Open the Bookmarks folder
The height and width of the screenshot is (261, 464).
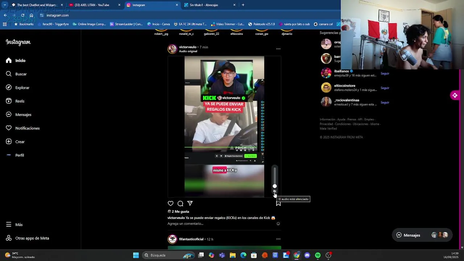point(24,24)
